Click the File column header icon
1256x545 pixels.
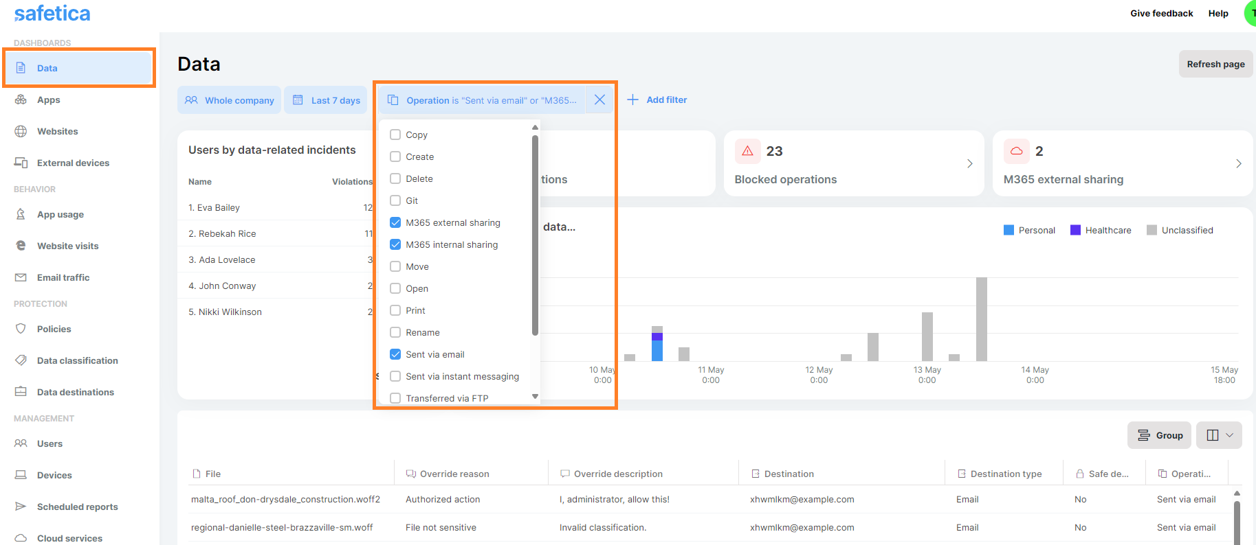tap(197, 474)
